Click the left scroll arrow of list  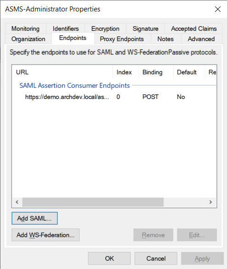(17, 202)
